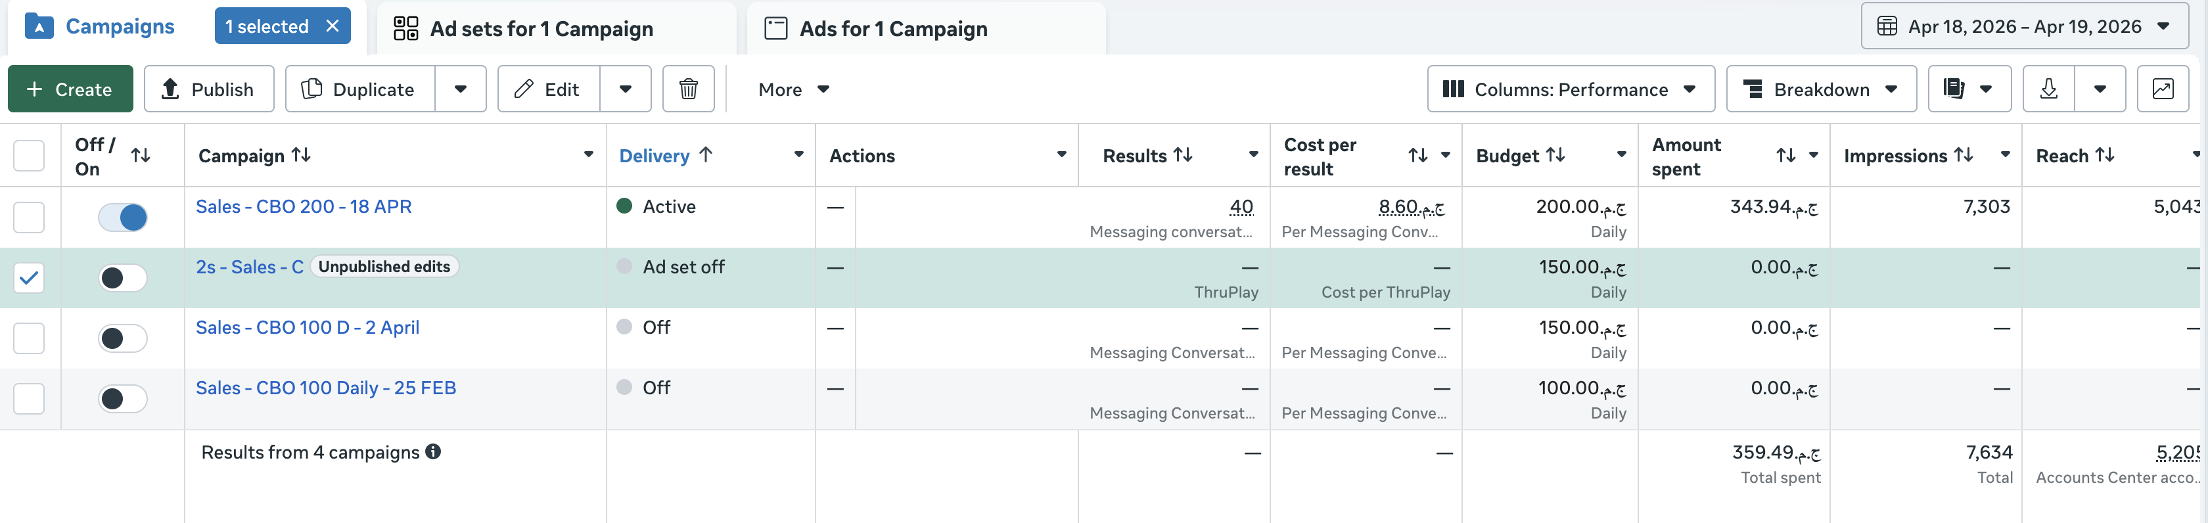Click the green Create button
The width and height of the screenshot is (2208, 523).
(70, 88)
